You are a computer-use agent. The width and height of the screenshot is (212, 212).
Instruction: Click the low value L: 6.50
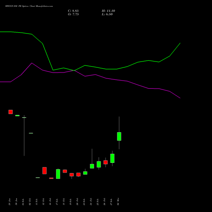[107, 14]
